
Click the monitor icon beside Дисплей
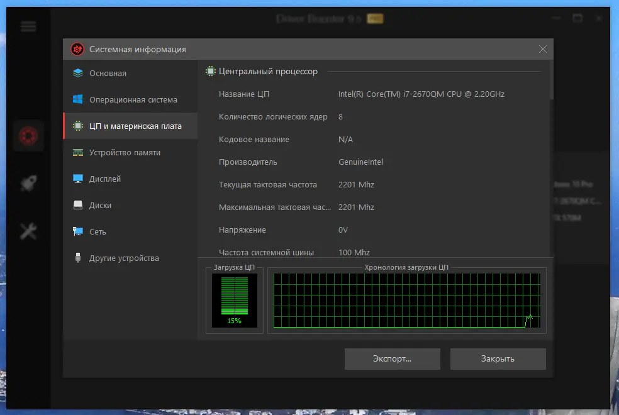pyautogui.click(x=78, y=179)
